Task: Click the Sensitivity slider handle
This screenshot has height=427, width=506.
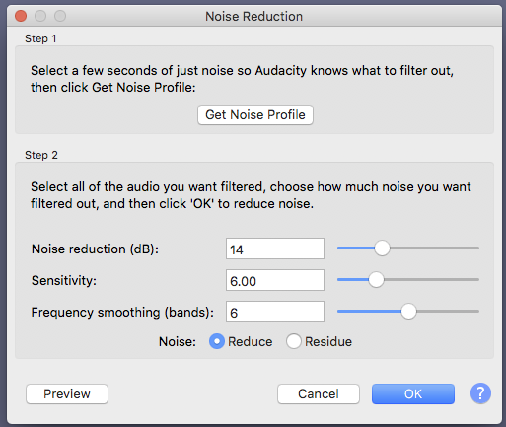Action: click(x=376, y=280)
